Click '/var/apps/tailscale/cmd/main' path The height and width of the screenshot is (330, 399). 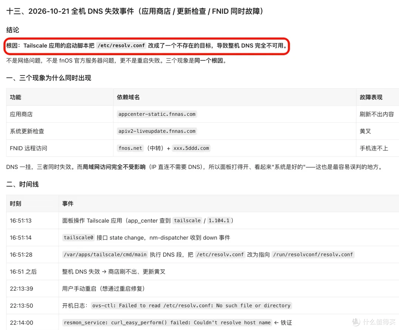pyautogui.click(x=105, y=255)
